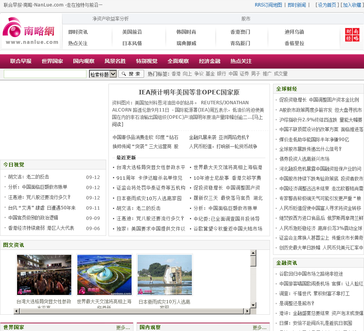Click the 香港 hot tag
The width and height of the screenshot is (364, 331).
[176, 74]
